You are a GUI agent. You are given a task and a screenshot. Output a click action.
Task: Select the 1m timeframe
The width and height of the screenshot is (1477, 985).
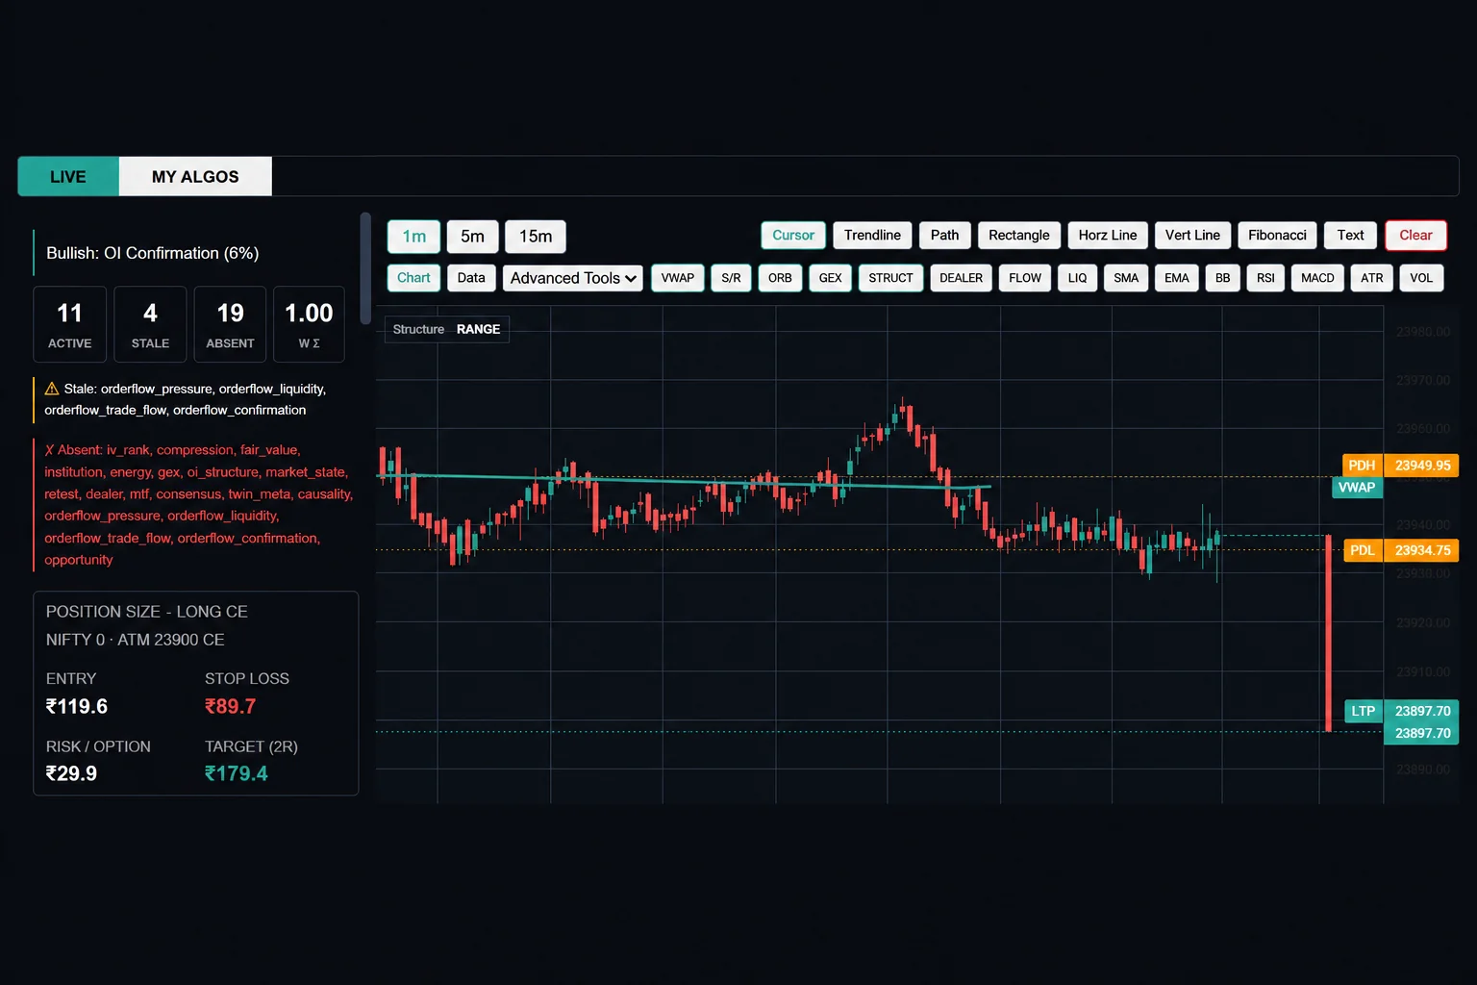click(x=413, y=237)
